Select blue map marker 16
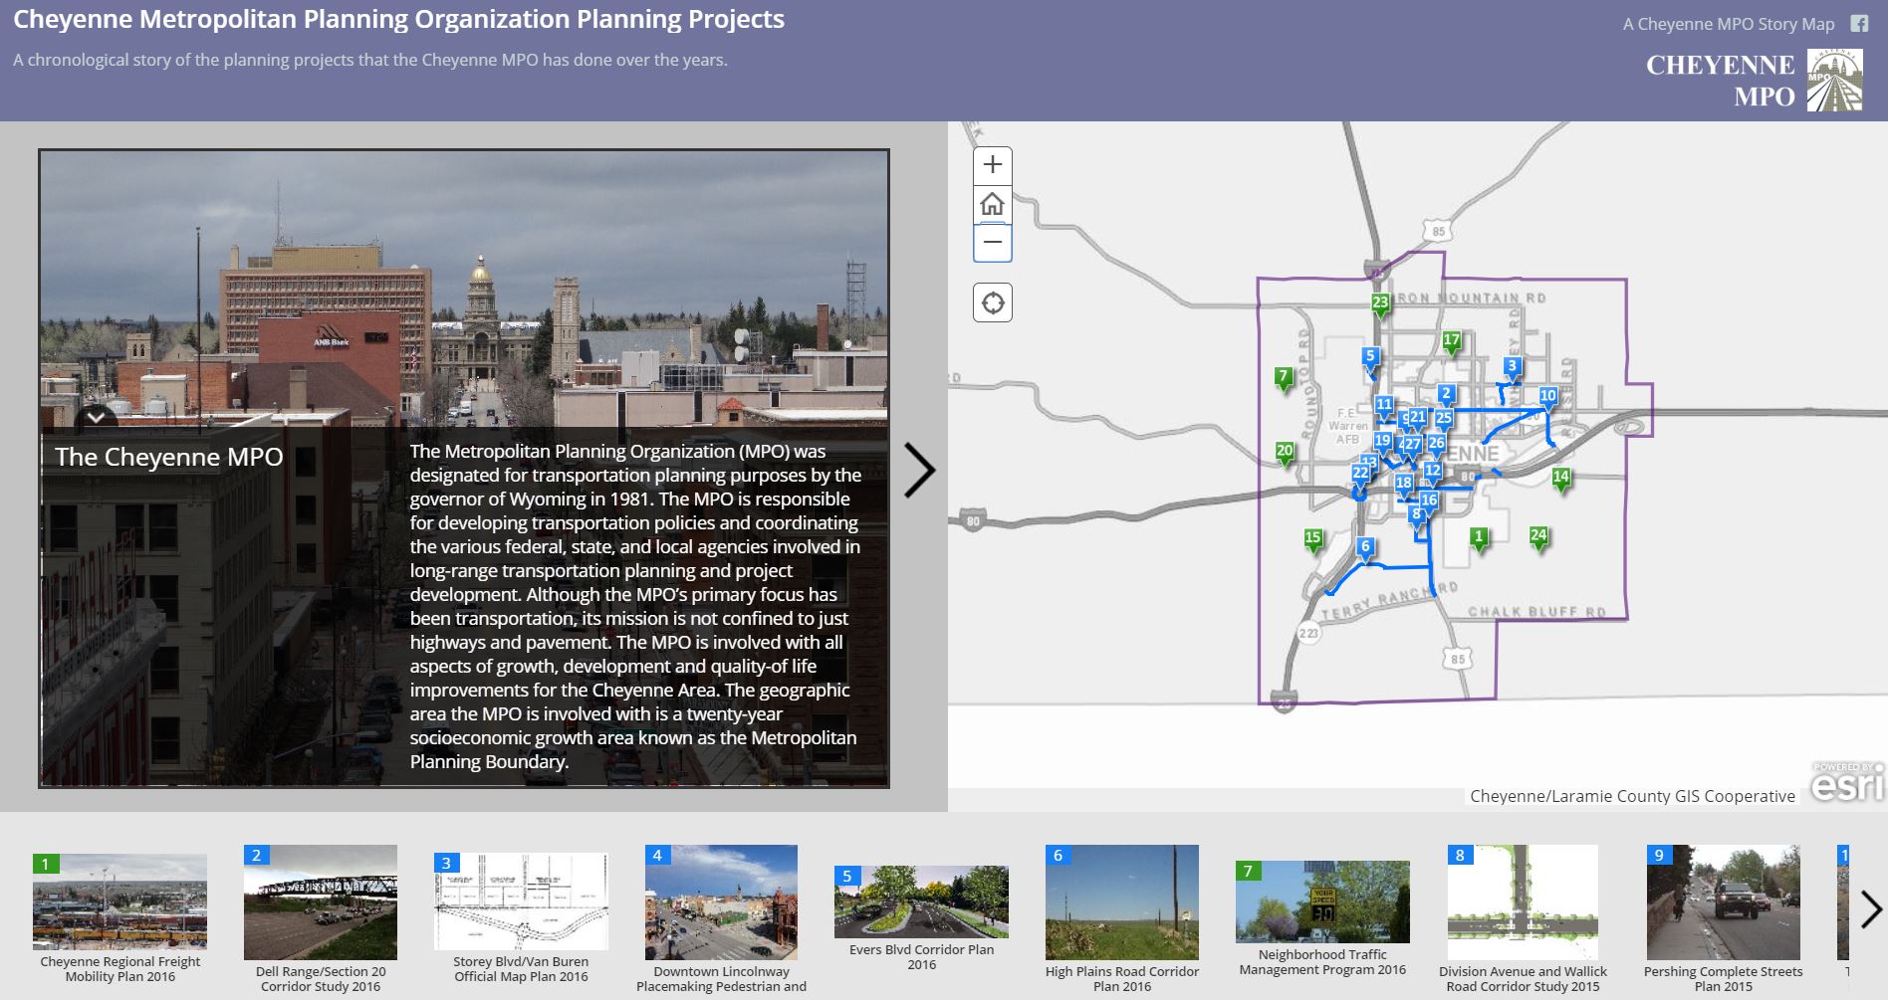This screenshot has width=1888, height=1000. click(x=1429, y=501)
